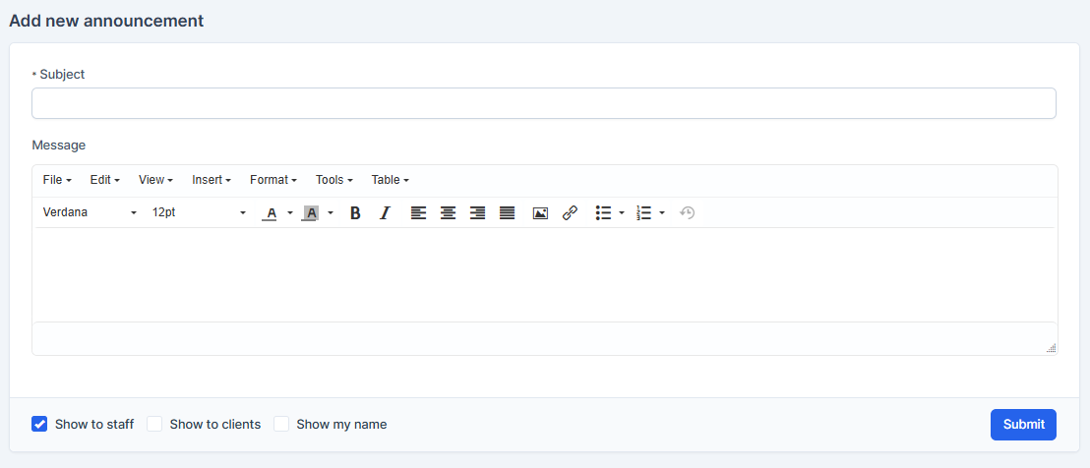Open the Insert menu
Viewport: 1090px width, 468px height.
[x=211, y=180]
